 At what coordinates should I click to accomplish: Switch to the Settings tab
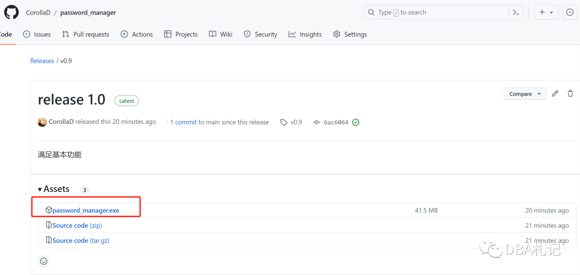(x=350, y=34)
